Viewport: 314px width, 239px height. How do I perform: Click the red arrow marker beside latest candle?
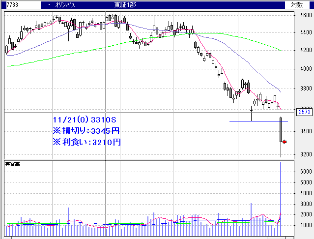pos(284,142)
